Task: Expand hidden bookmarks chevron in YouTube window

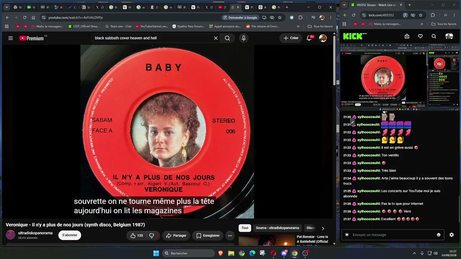Action: tap(298, 26)
